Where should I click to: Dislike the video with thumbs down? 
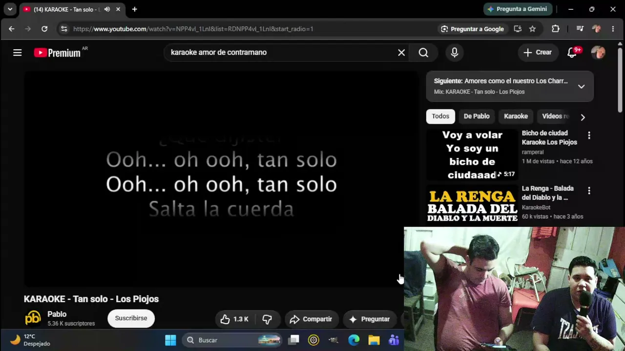point(267,319)
